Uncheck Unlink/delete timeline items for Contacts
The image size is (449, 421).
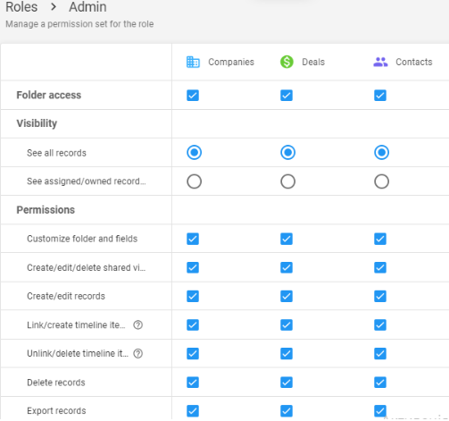pyautogui.click(x=380, y=354)
